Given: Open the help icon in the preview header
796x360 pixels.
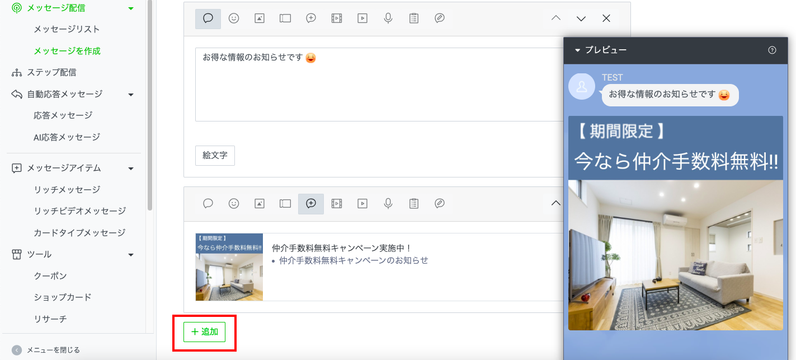Looking at the screenshot, I should [x=772, y=50].
